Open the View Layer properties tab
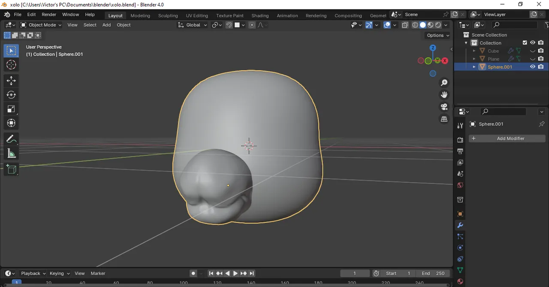 pos(460,162)
